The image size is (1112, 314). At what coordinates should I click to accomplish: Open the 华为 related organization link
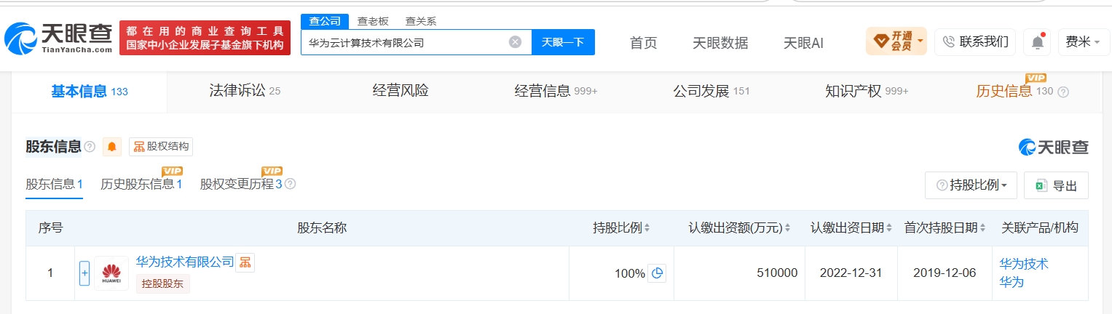(x=1012, y=281)
